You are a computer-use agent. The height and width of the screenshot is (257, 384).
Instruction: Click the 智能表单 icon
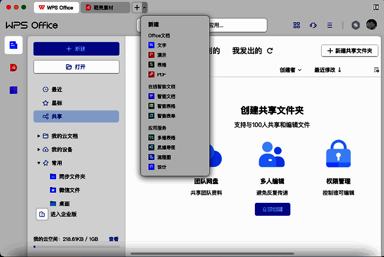pyautogui.click(x=151, y=116)
